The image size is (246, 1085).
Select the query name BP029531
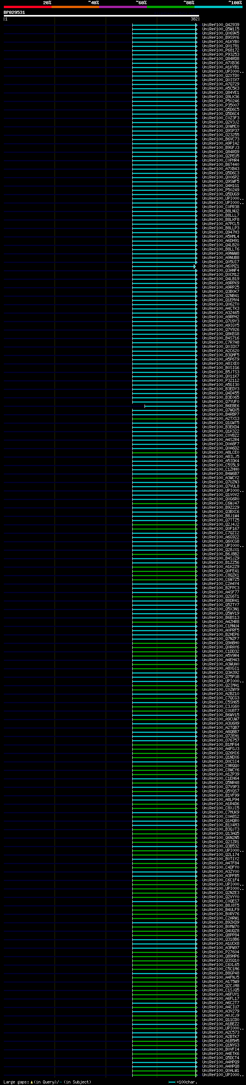(14, 13)
